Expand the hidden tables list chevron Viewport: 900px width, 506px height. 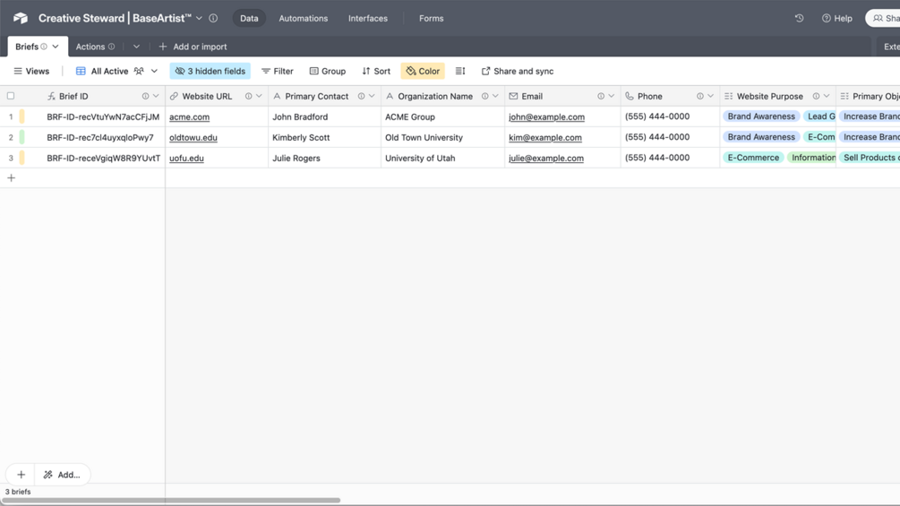pos(136,47)
